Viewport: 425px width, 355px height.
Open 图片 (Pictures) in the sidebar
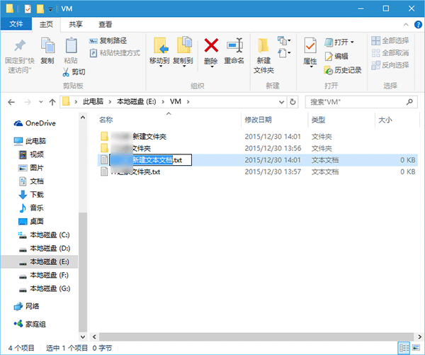coord(31,168)
